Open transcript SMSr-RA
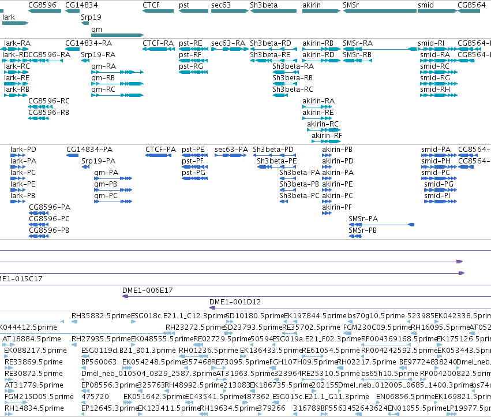Screen dimensions: 491x417 click(358, 43)
